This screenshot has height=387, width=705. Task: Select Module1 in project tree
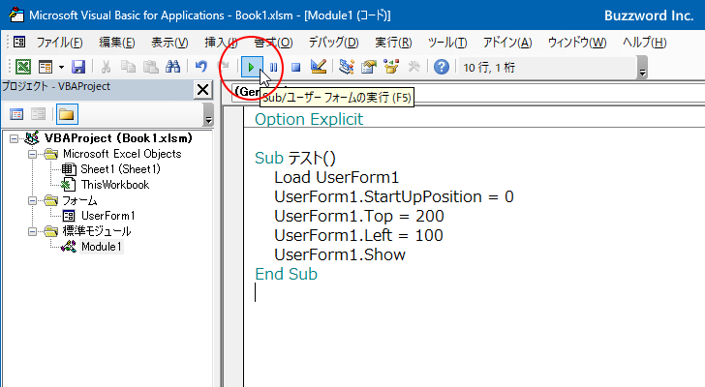click(x=101, y=247)
